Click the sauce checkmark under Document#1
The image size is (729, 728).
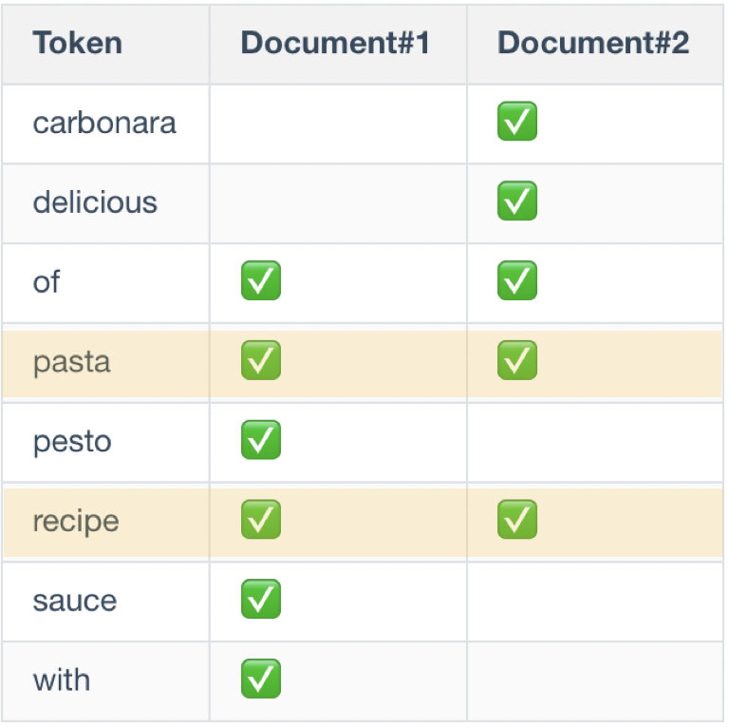coord(261,600)
